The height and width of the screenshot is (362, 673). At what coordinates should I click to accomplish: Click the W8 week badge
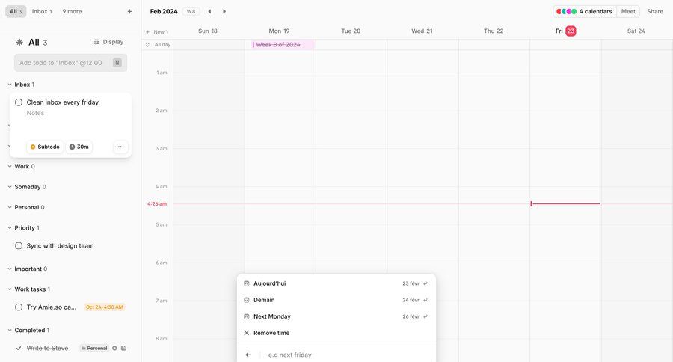point(191,12)
